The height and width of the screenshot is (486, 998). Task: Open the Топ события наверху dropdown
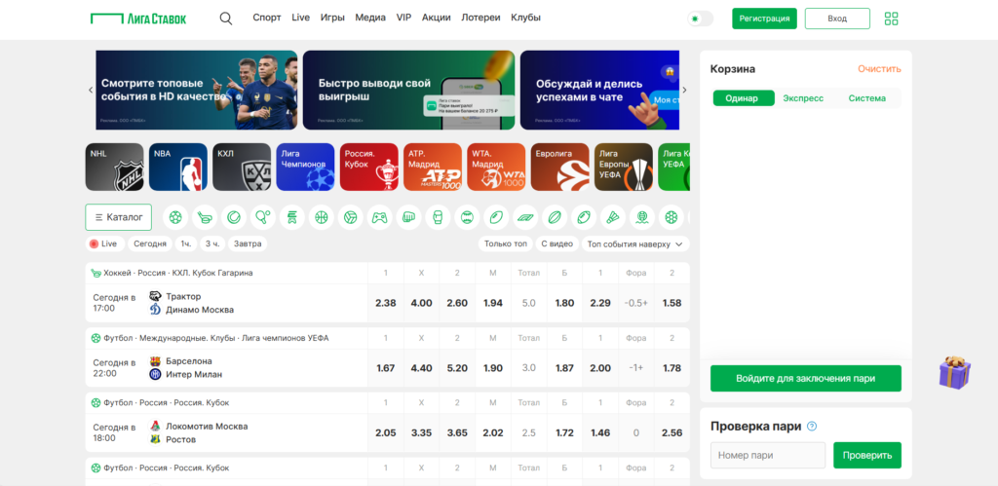(635, 243)
